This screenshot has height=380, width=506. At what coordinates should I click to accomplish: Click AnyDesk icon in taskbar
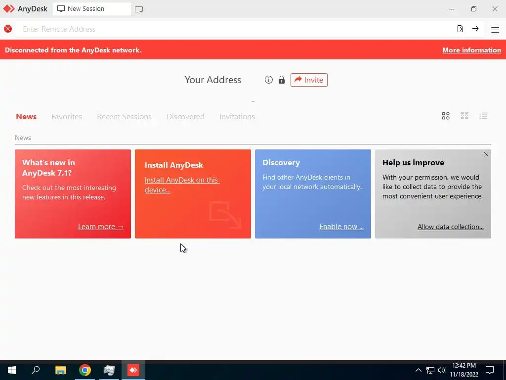tap(133, 370)
